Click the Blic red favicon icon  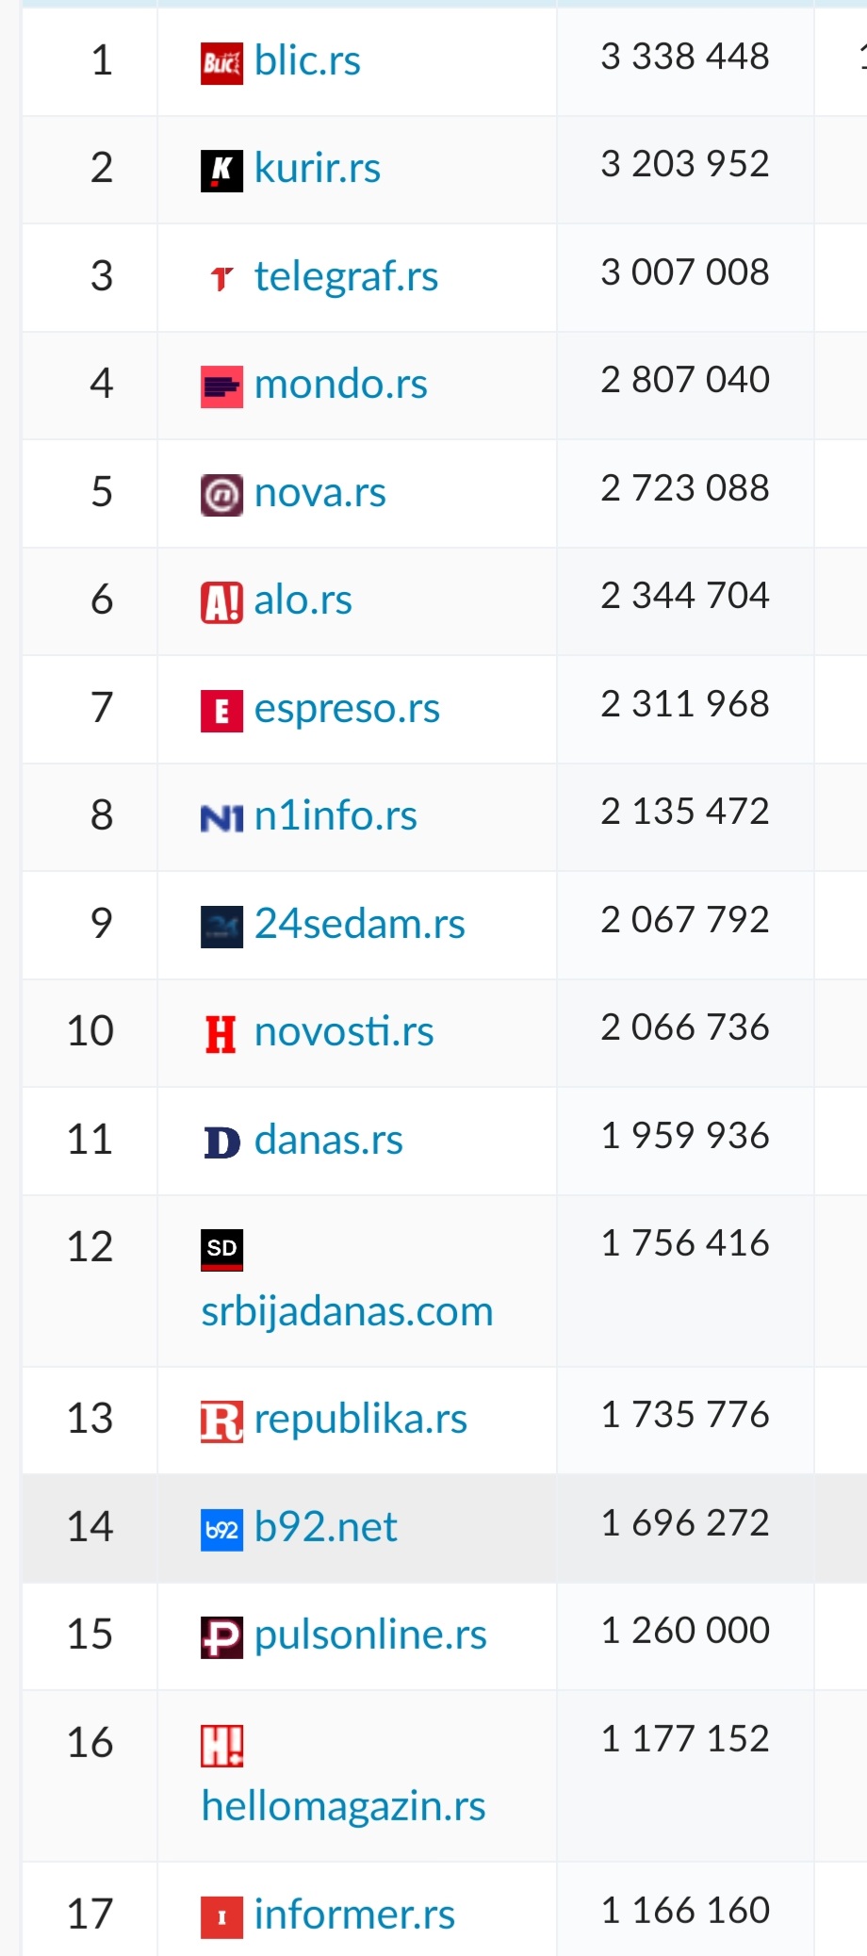click(221, 63)
